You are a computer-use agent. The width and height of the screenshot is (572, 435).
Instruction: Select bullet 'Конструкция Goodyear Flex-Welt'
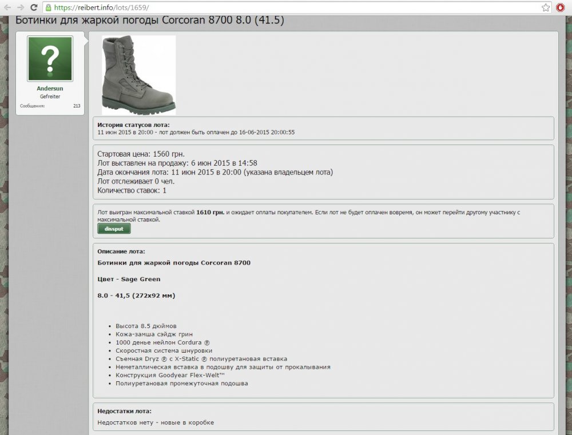pyautogui.click(x=170, y=375)
